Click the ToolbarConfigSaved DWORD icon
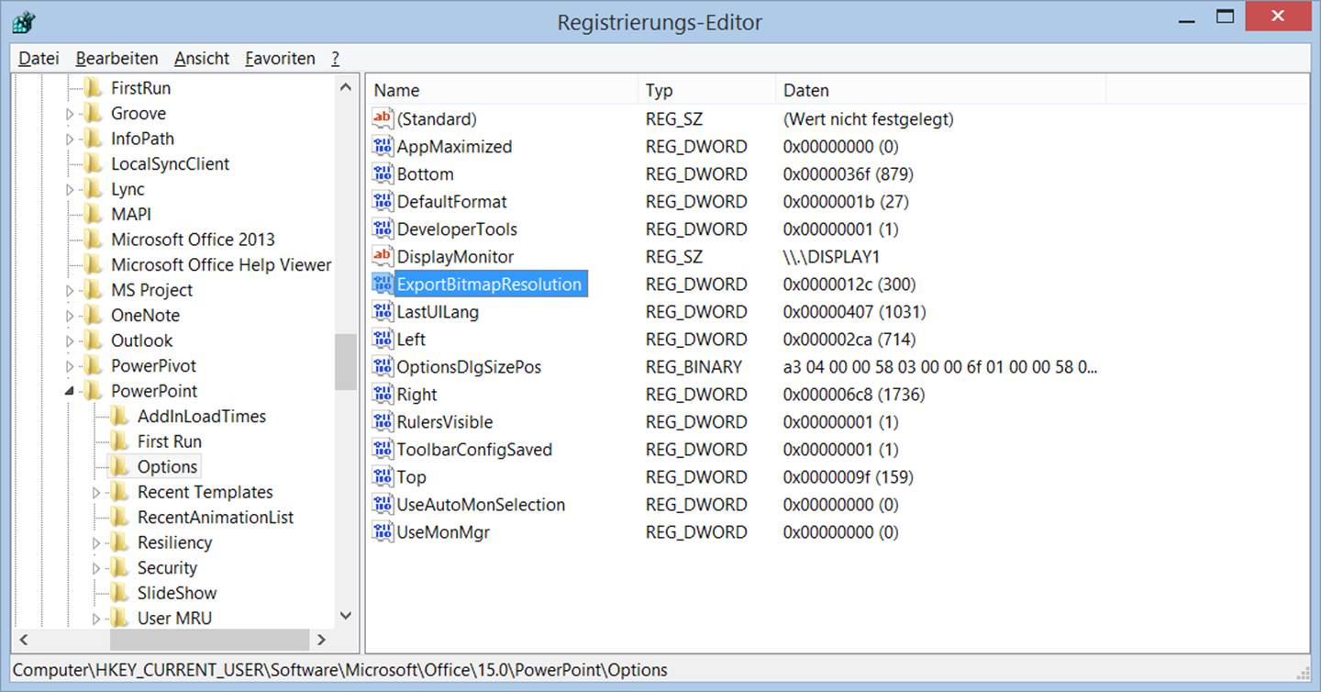Viewport: 1321px width, 692px height. [x=383, y=449]
